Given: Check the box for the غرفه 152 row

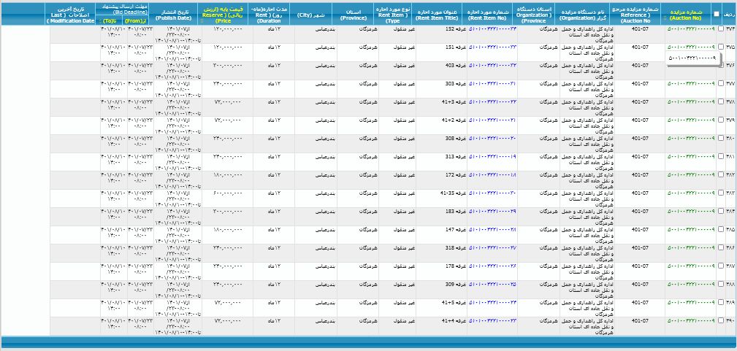Looking at the screenshot, I should pos(721,30).
